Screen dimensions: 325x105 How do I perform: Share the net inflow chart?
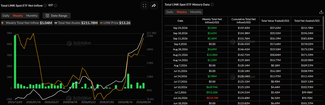(x=154, y=5)
